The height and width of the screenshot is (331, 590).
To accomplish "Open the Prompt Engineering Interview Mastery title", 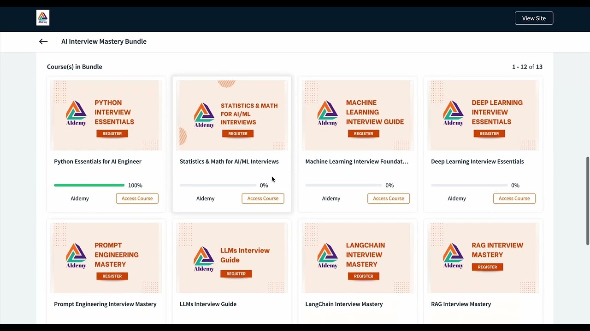I will [105, 304].
